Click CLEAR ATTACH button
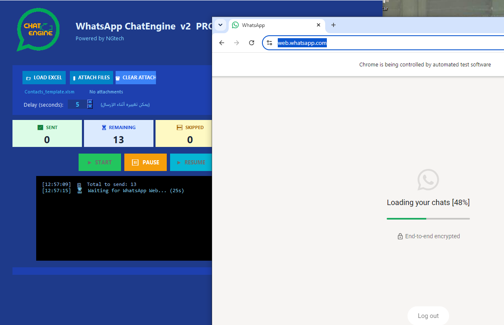504x325 pixels. coord(136,78)
